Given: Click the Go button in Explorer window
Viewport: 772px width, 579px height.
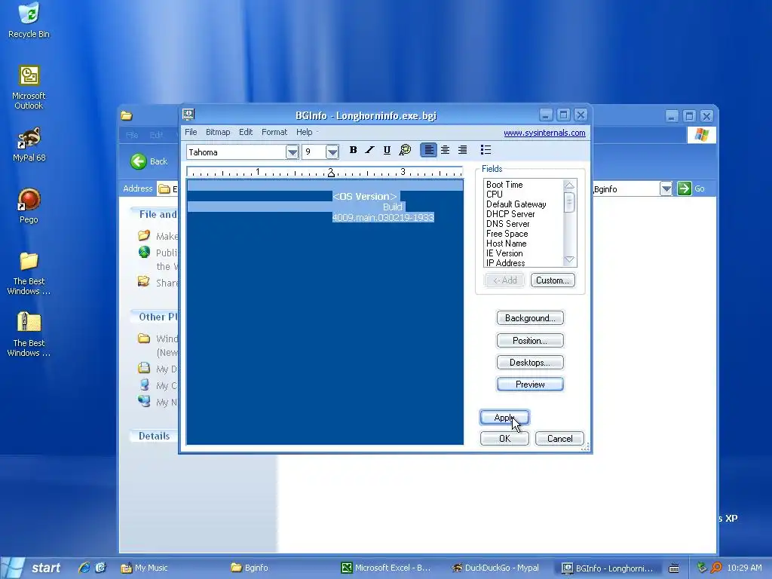Looking at the screenshot, I should 691,188.
